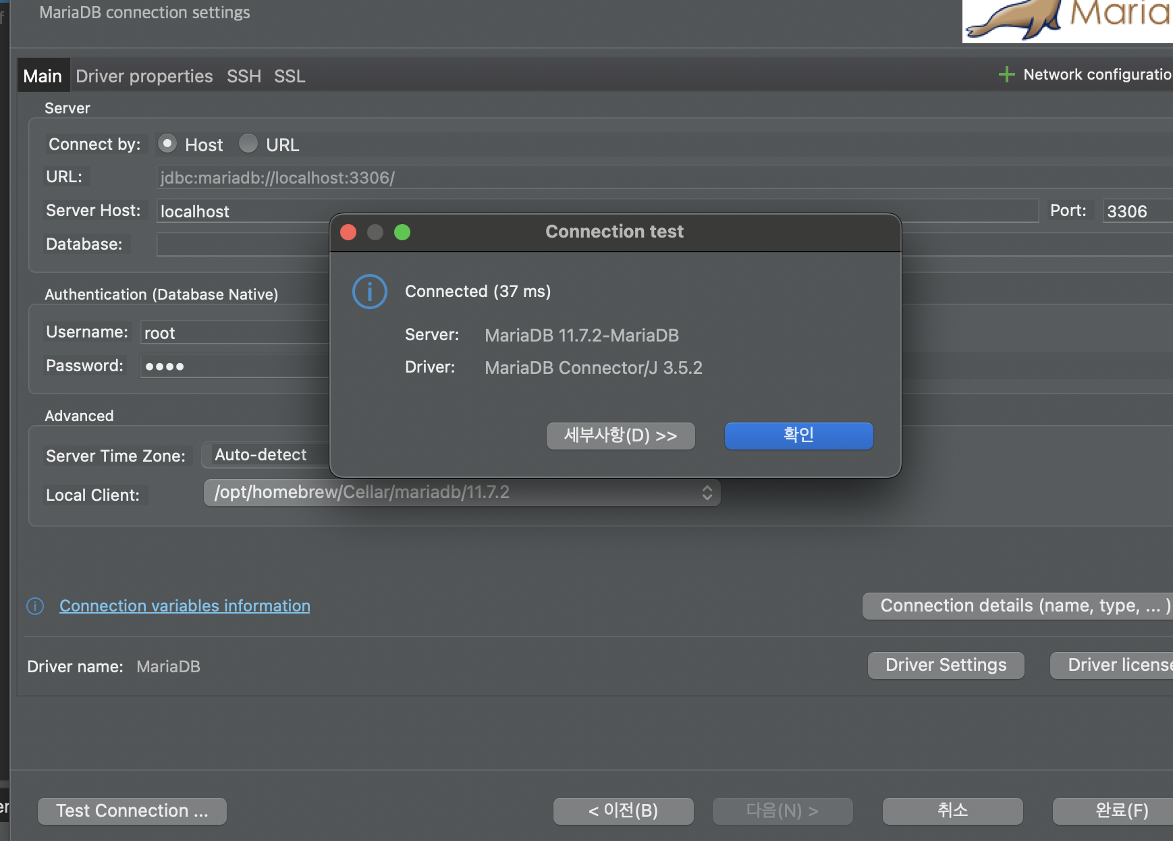Click the 'Connected (37 ms)' text
This screenshot has width=1173, height=841.
(x=478, y=292)
